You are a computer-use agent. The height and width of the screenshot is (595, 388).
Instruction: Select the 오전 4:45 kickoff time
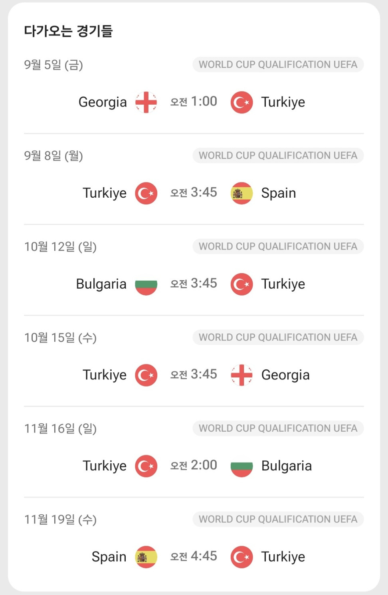(x=194, y=556)
